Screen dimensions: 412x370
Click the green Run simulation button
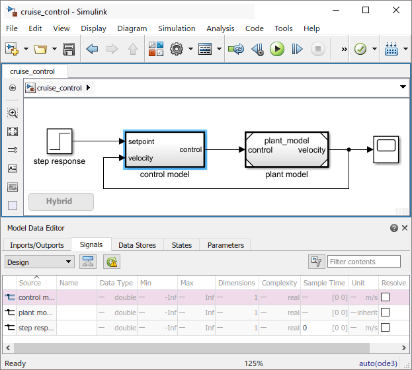coord(277,49)
